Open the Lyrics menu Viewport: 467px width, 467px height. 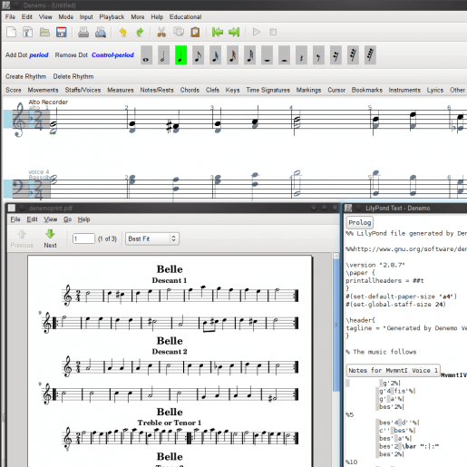pyautogui.click(x=435, y=90)
